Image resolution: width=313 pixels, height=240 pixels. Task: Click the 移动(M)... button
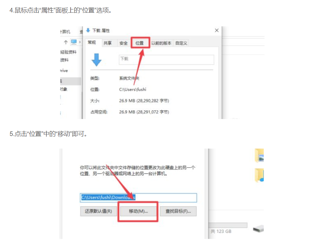[x=138, y=211]
